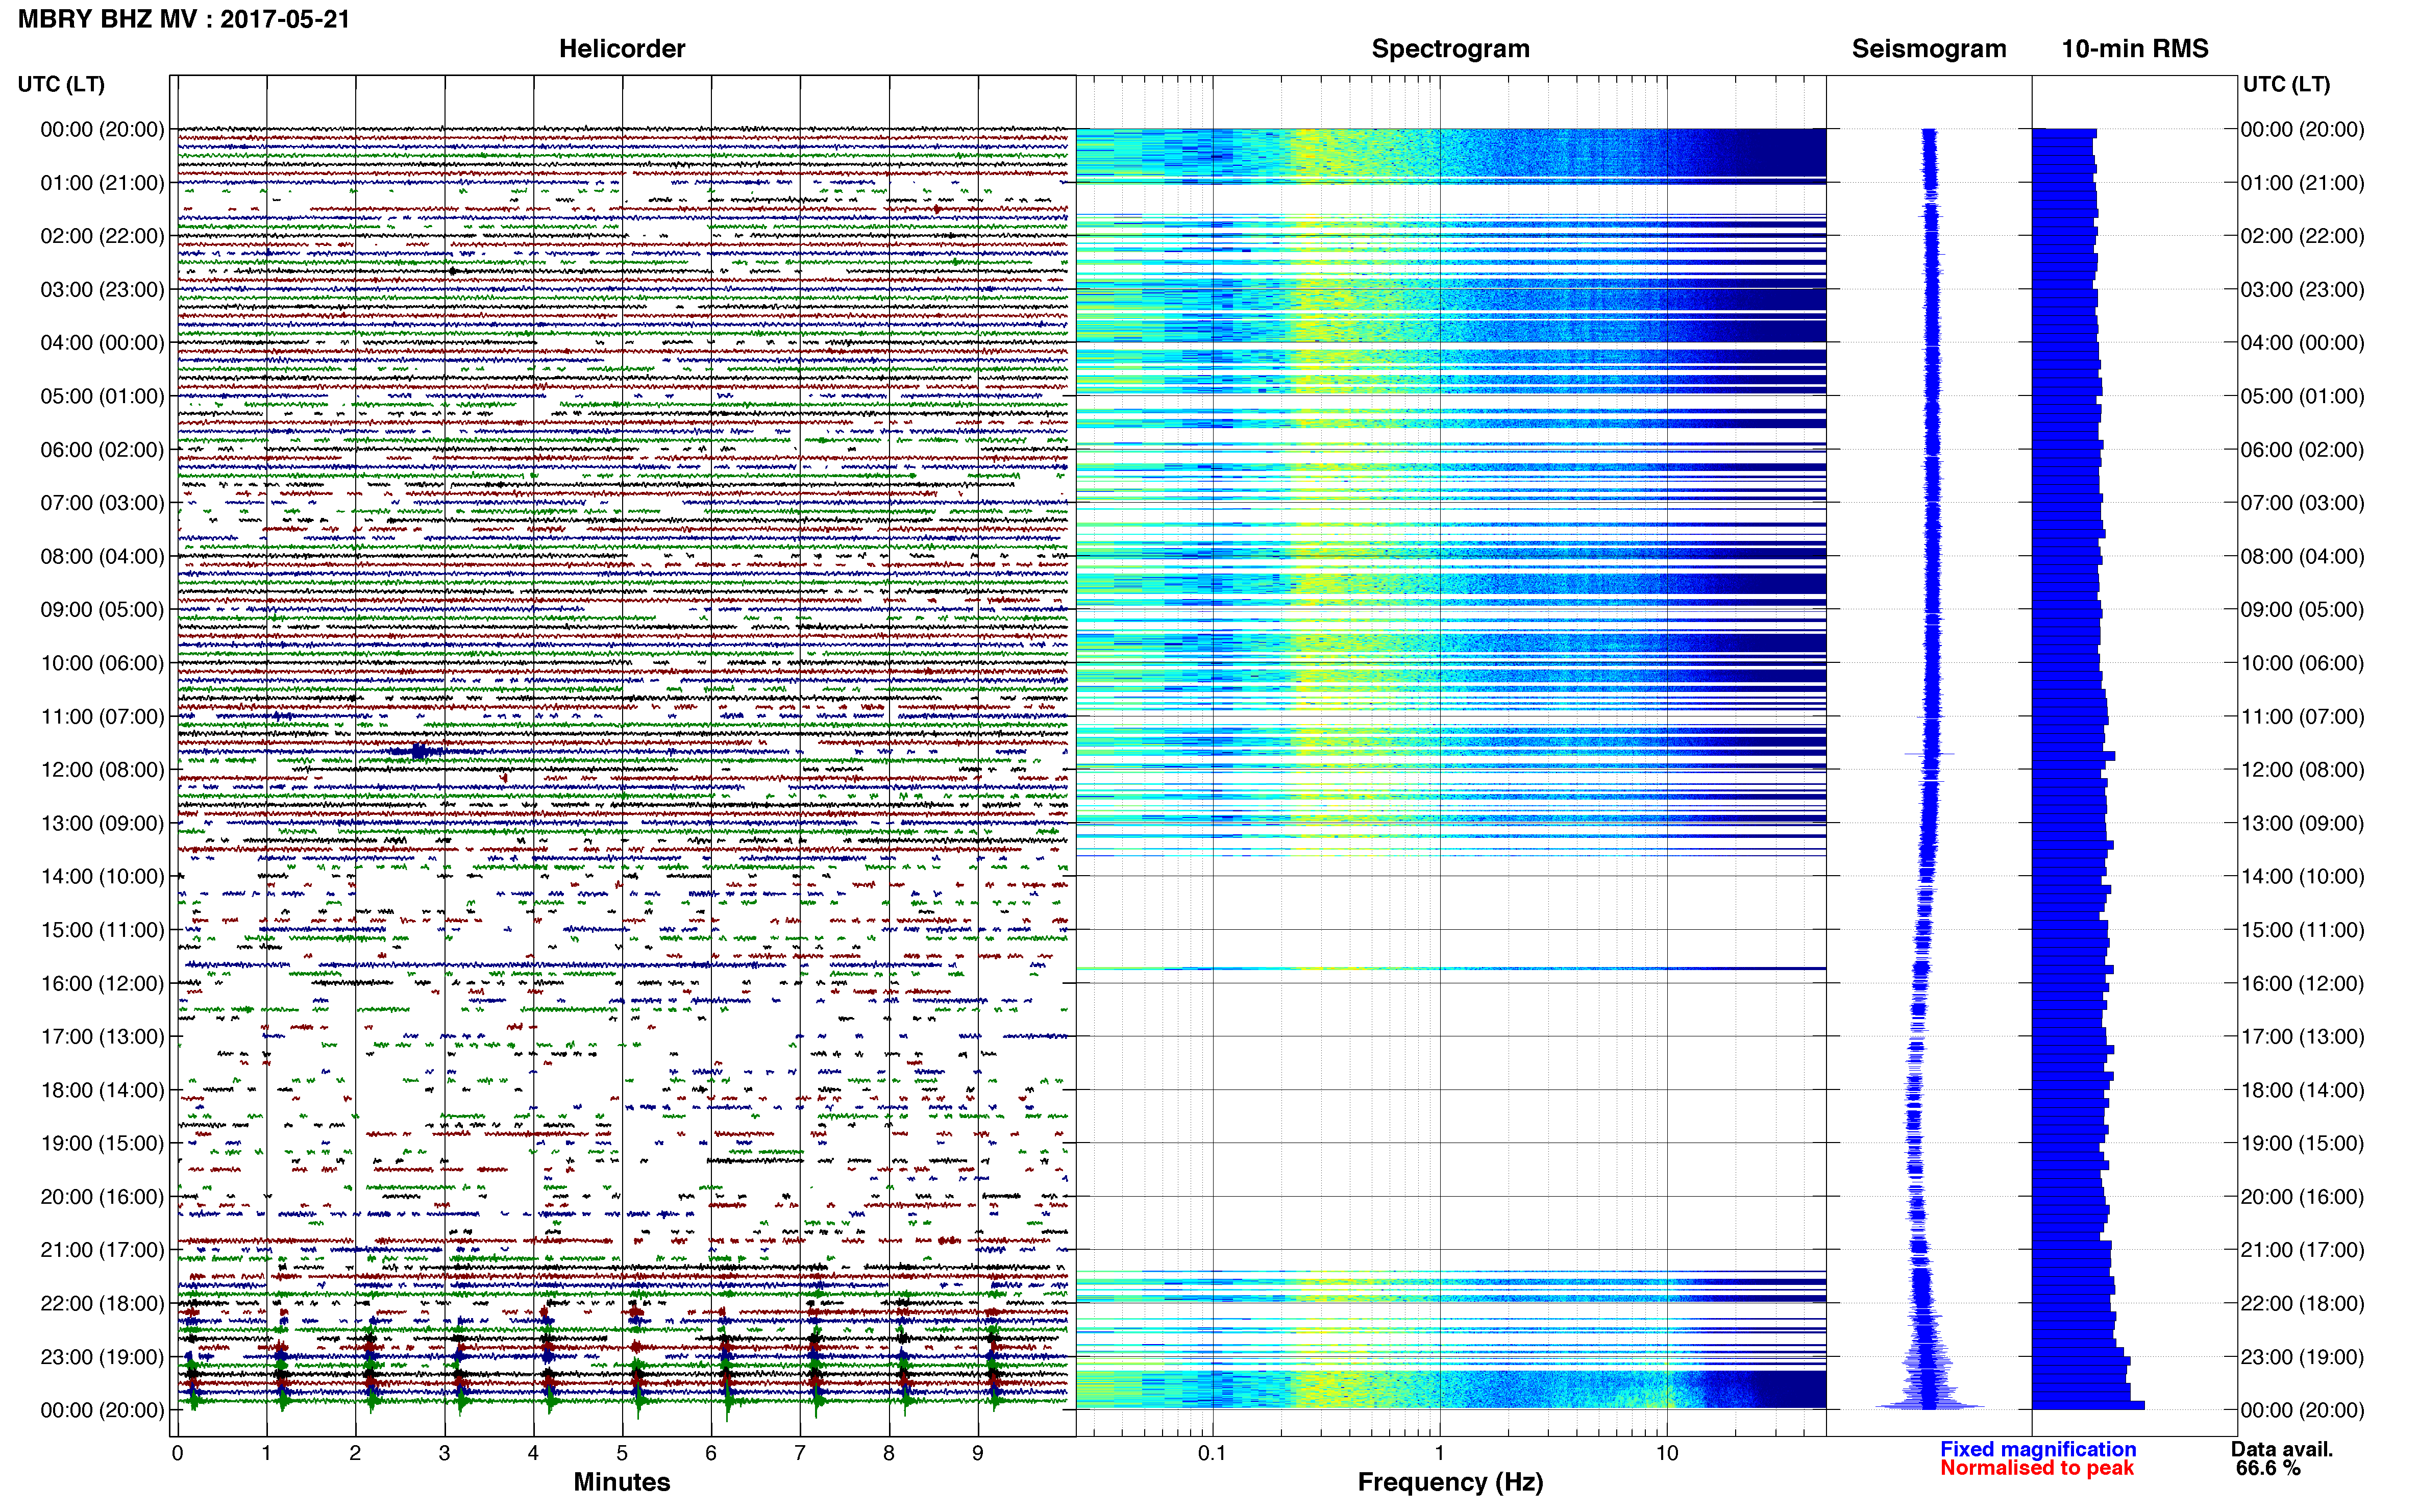Click the 'Minutes' axis label
Image resolution: width=2419 pixels, height=1512 pixels.
point(621,1481)
